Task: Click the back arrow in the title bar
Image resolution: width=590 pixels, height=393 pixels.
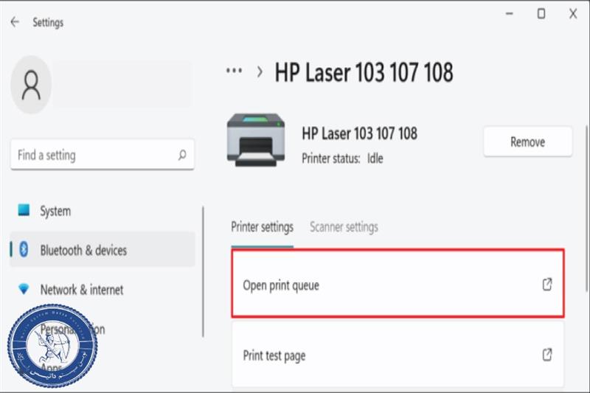Action: click(15, 22)
